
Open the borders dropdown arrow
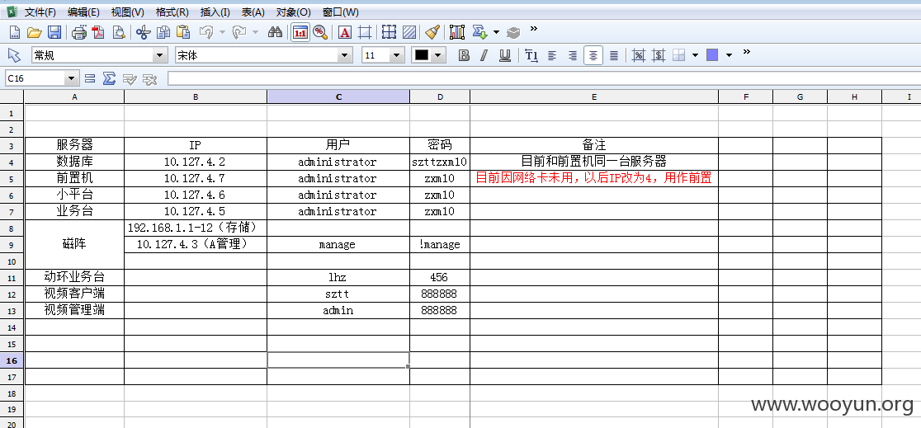pos(696,55)
